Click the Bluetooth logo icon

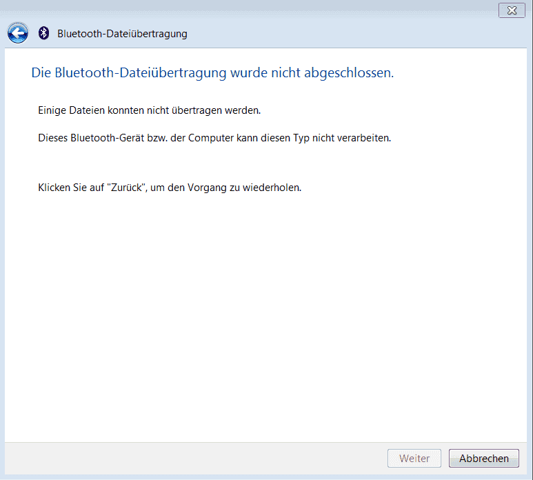click(43, 33)
